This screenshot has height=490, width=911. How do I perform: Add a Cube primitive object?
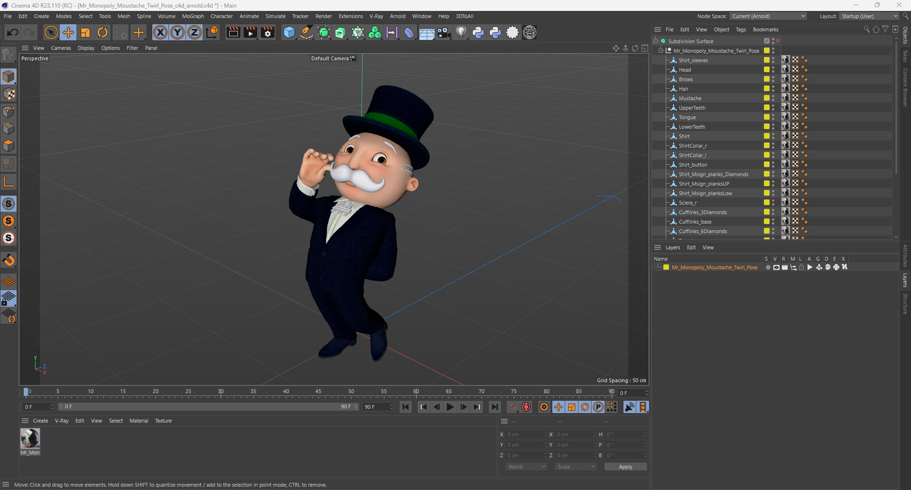pyautogui.click(x=289, y=32)
